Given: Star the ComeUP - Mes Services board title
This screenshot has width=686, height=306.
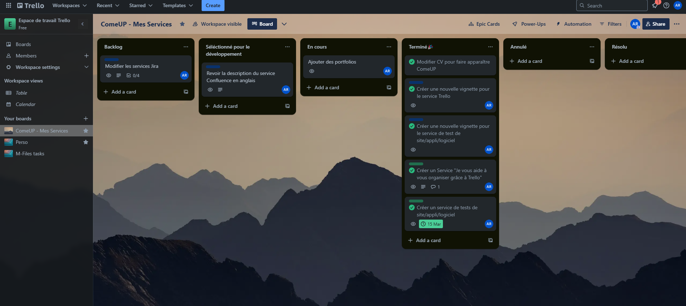Looking at the screenshot, I should tap(182, 24).
